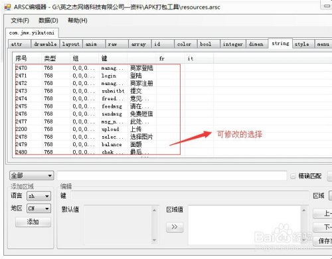Click the 下一 next button
Viewport: 332px width, 259px height.
(323, 227)
